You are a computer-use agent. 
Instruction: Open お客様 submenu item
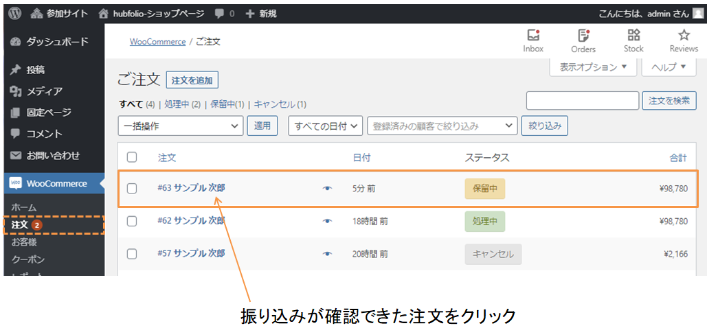pyautogui.click(x=24, y=242)
